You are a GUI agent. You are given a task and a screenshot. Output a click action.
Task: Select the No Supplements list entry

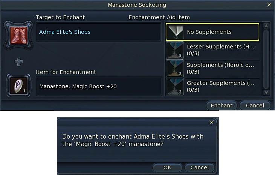point(222,32)
